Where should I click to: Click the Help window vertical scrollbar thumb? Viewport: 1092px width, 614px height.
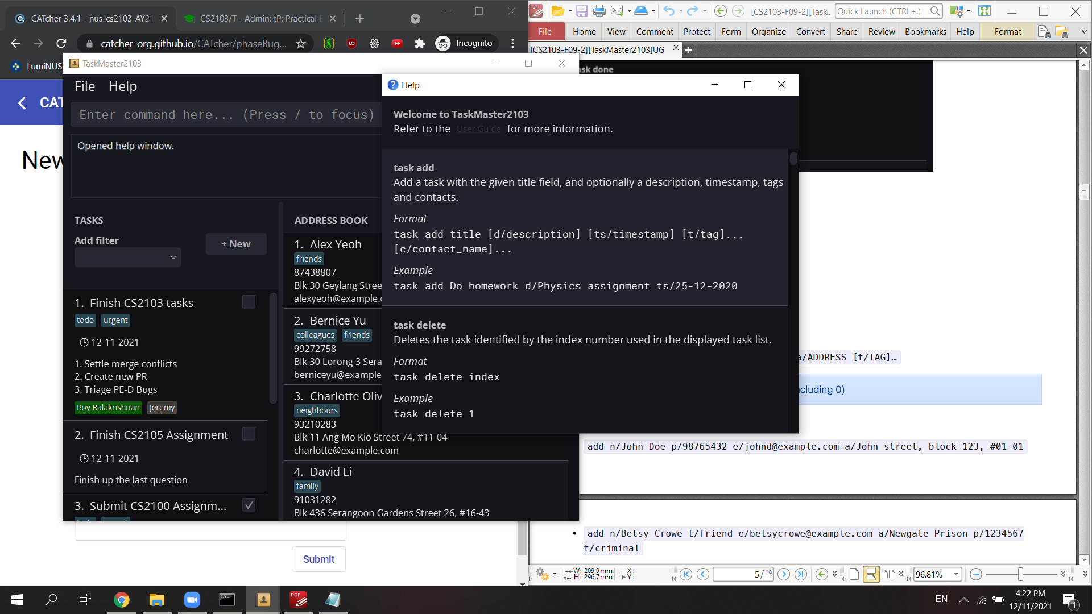[x=793, y=158]
